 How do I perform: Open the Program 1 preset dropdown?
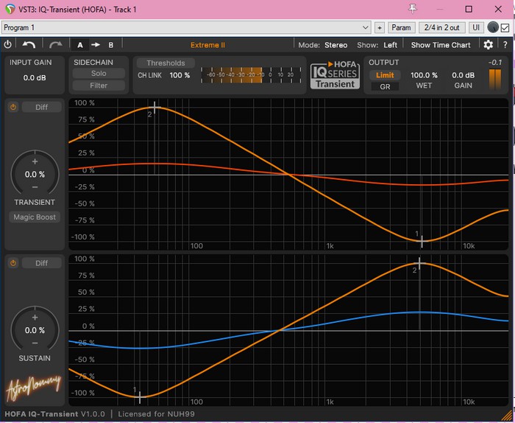coord(186,27)
